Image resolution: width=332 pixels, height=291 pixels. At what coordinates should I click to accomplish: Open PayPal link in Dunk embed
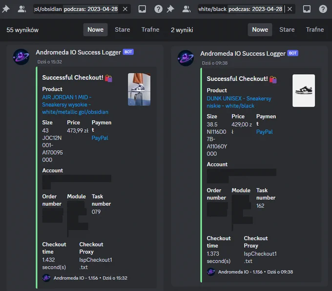pyautogui.click(x=264, y=132)
